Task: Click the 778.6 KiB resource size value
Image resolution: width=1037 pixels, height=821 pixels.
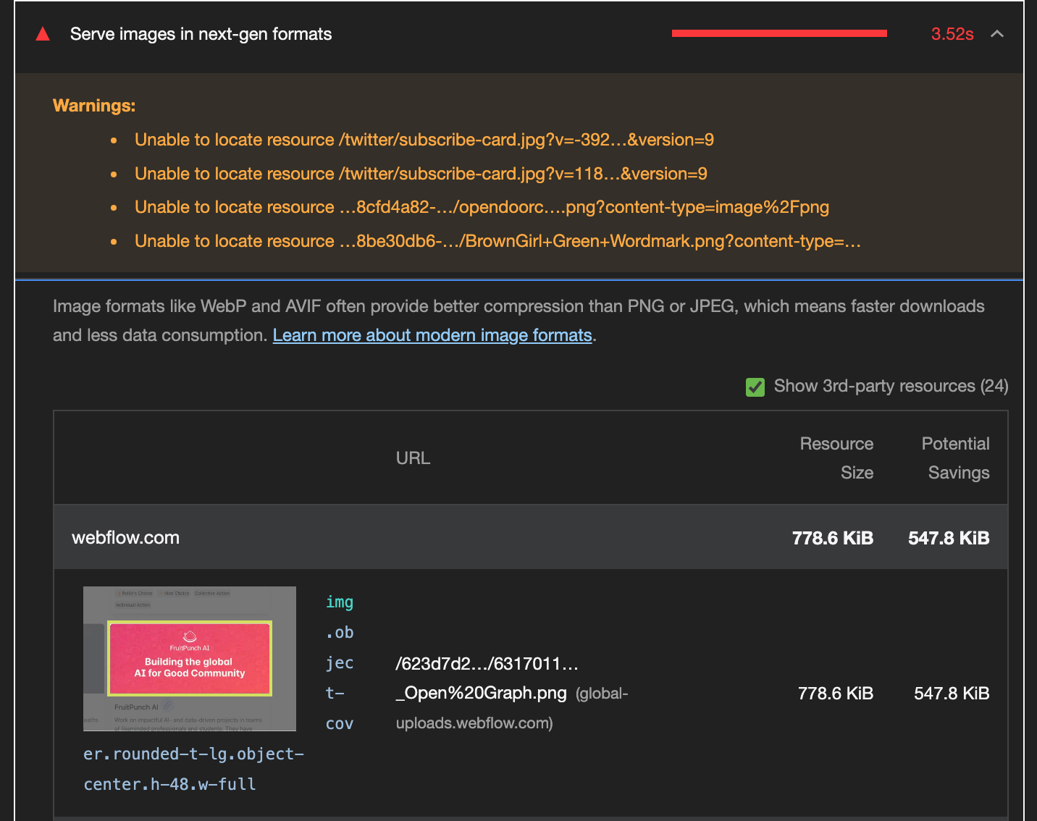Action: tap(836, 693)
